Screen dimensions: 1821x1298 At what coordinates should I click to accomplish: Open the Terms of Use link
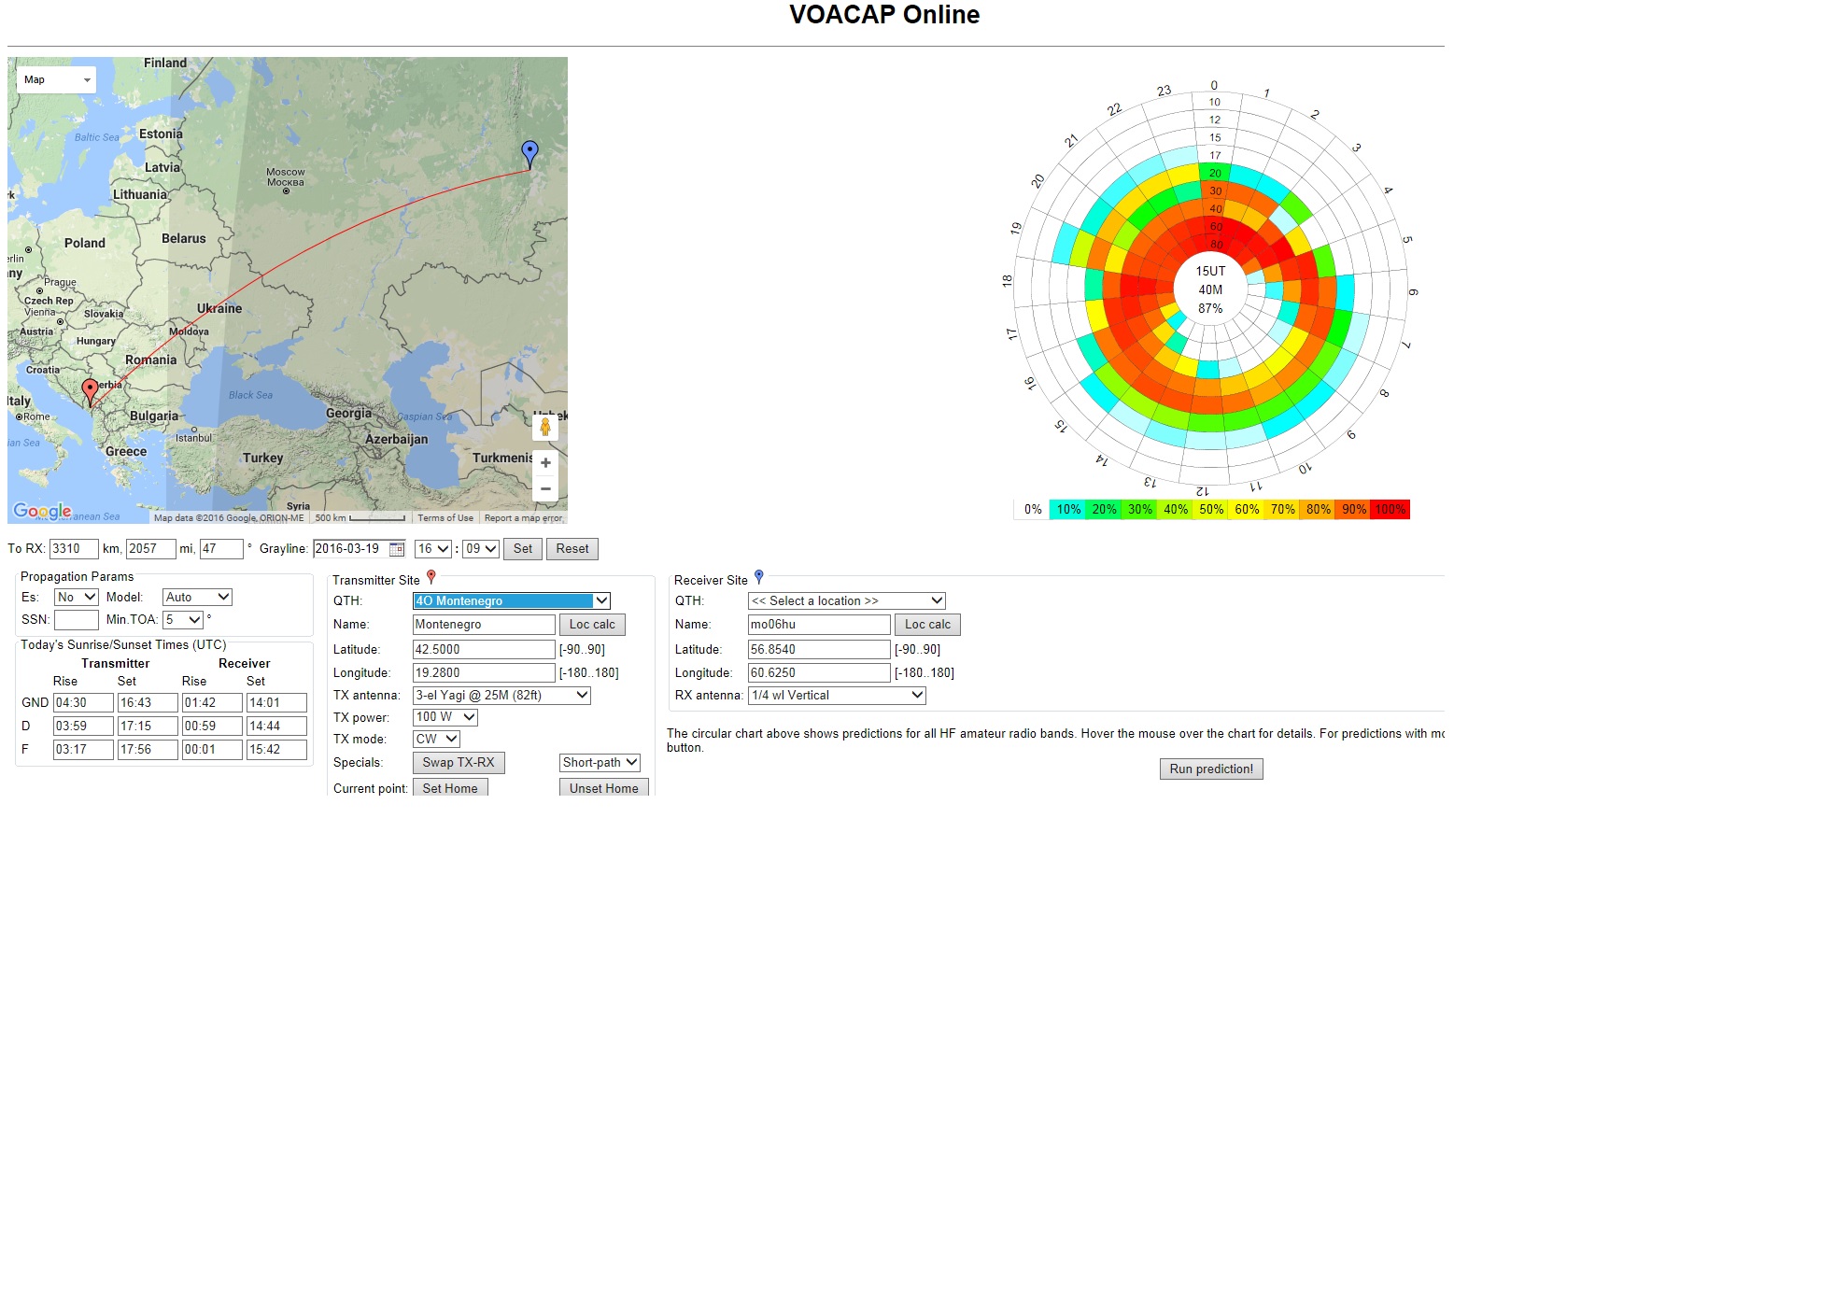[445, 518]
